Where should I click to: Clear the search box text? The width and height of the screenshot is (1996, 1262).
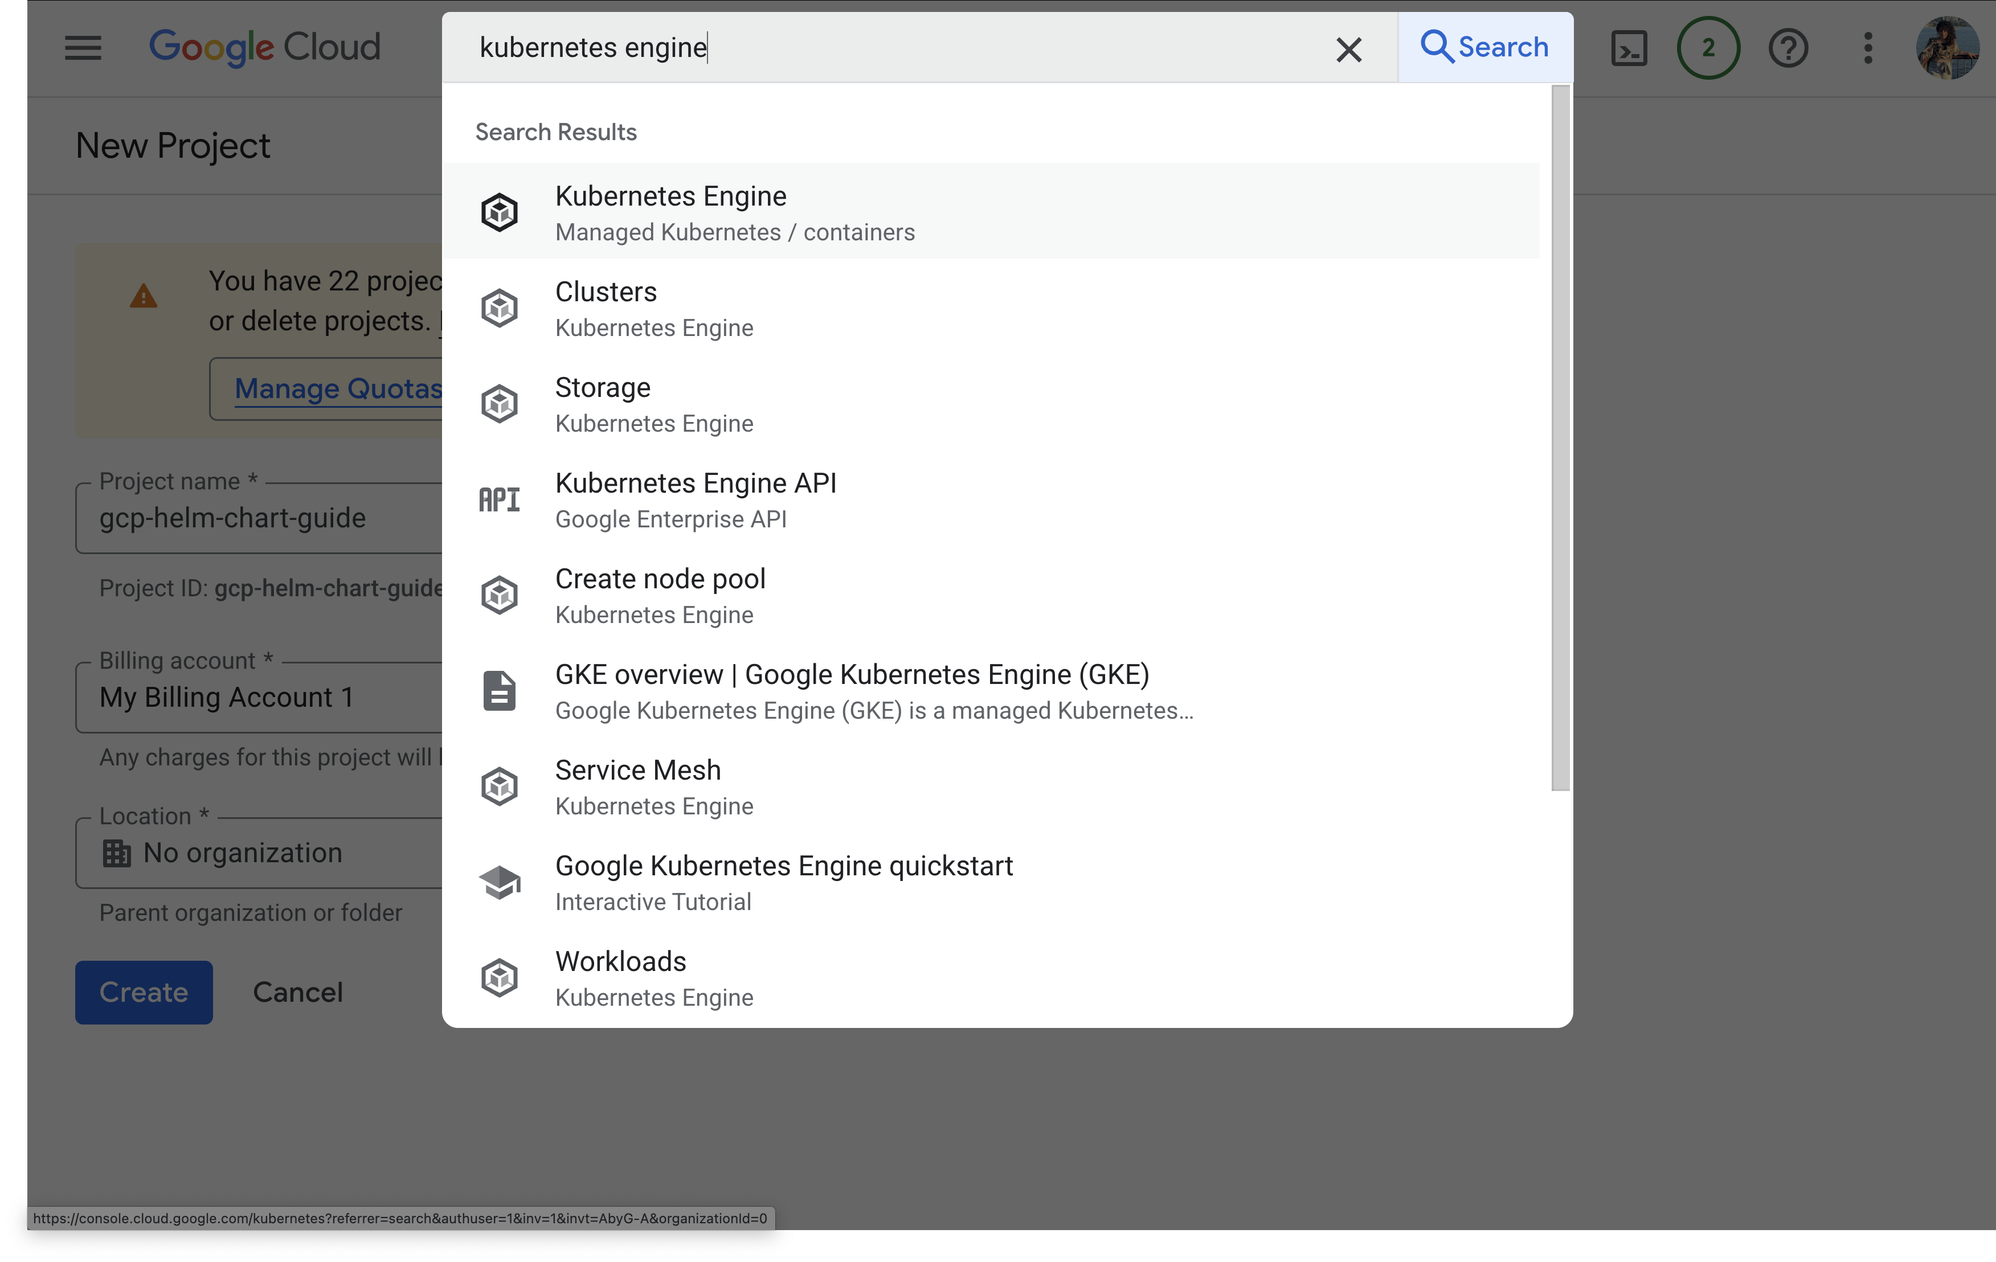(x=1349, y=50)
